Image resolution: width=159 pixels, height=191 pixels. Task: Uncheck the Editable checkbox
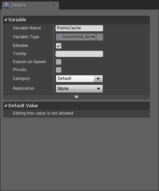(x=59, y=46)
